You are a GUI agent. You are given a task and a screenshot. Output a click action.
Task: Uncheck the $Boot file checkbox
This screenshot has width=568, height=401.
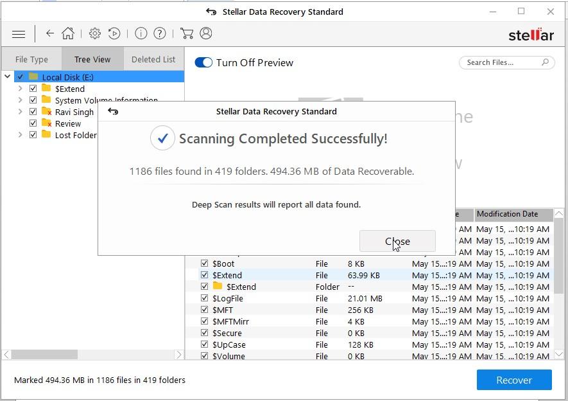point(204,263)
